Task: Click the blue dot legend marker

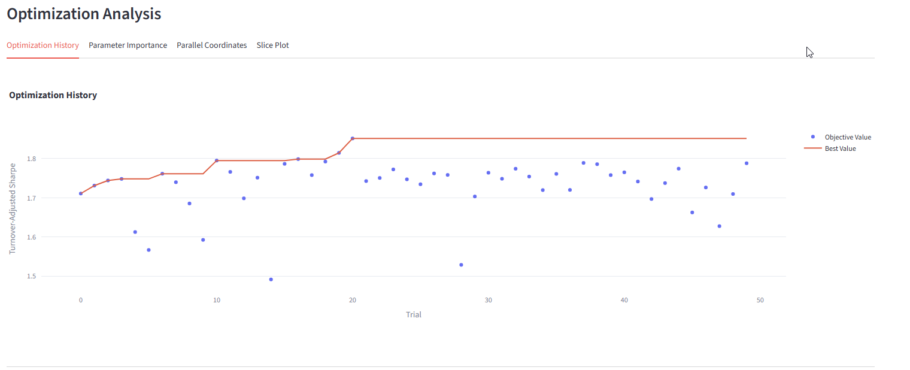Action: pos(812,137)
